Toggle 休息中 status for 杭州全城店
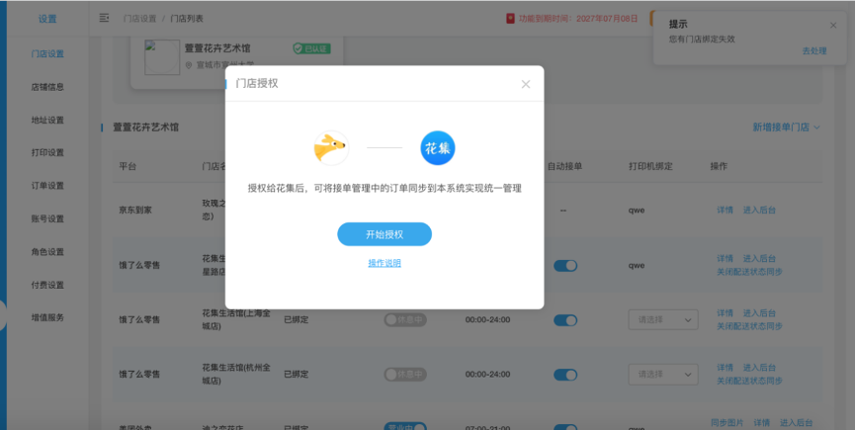Screen dimensions: 856x430 pyautogui.click(x=405, y=375)
